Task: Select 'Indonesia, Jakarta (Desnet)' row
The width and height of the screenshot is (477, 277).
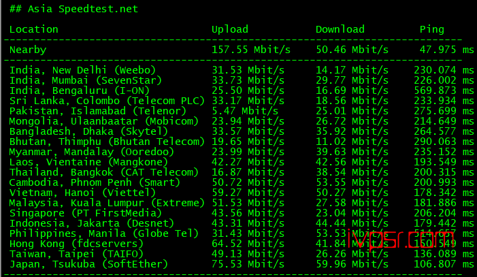Action: pos(242,223)
